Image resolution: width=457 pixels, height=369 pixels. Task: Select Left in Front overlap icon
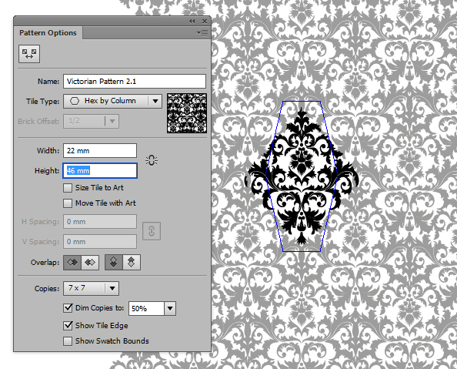click(72, 262)
